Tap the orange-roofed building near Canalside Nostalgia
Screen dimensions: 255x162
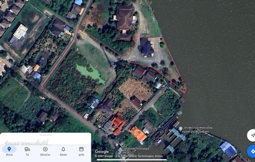(x=138, y=133)
